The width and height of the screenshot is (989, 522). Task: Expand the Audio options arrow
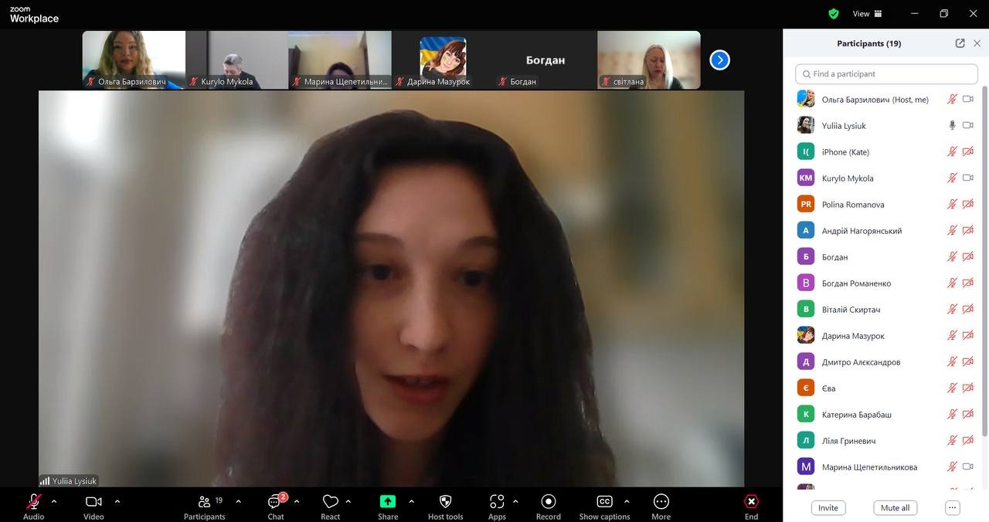pyautogui.click(x=54, y=501)
